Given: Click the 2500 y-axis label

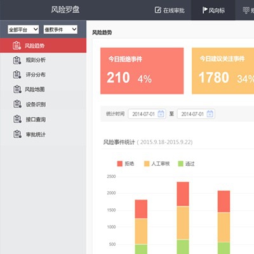Looking at the screenshot, I should pos(111,177).
